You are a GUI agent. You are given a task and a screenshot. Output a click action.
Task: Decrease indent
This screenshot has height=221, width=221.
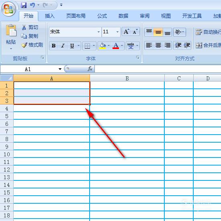(178, 45)
